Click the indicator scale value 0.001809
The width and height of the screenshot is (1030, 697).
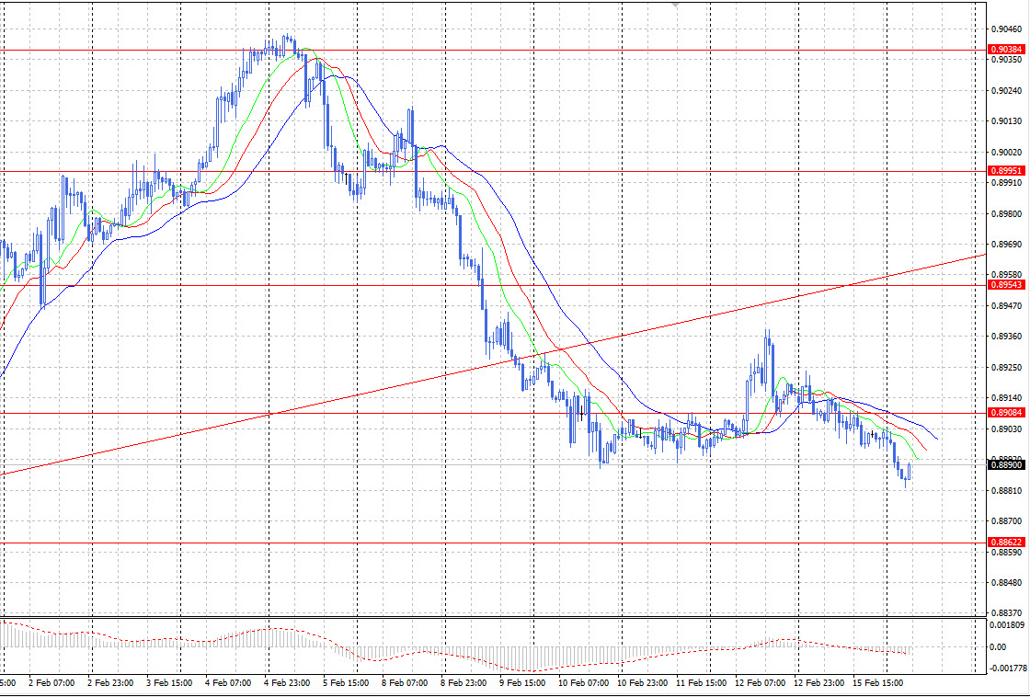click(1006, 624)
